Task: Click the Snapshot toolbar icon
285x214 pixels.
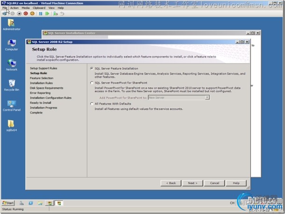Action: click(x=56, y=14)
